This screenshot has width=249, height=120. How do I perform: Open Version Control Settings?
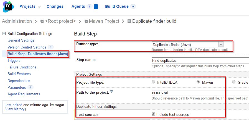pyautogui.click(x=27, y=47)
